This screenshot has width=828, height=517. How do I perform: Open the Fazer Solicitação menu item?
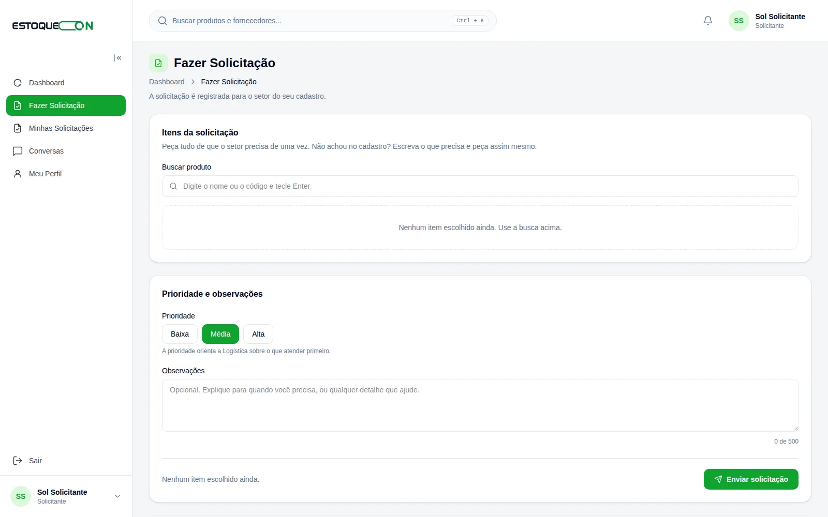click(66, 105)
